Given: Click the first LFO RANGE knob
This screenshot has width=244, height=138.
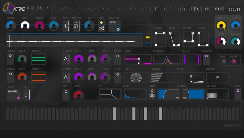Looking at the screenshot, I should pyautogui.click(x=92, y=59).
